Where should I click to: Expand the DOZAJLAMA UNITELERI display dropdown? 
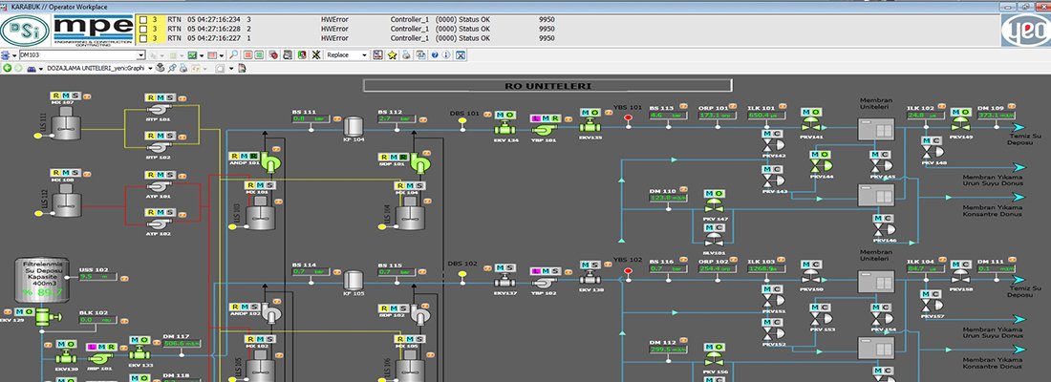(151, 69)
